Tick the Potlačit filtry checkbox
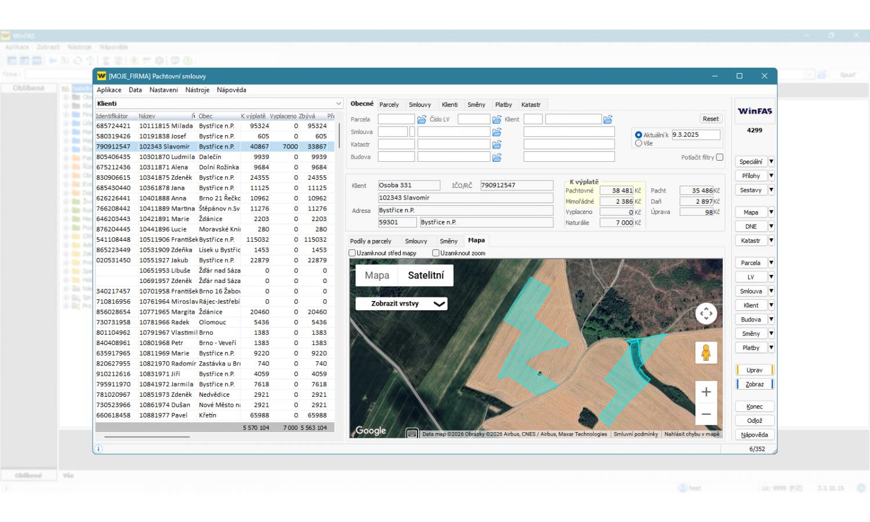This screenshot has height=522, width=870. 719,157
